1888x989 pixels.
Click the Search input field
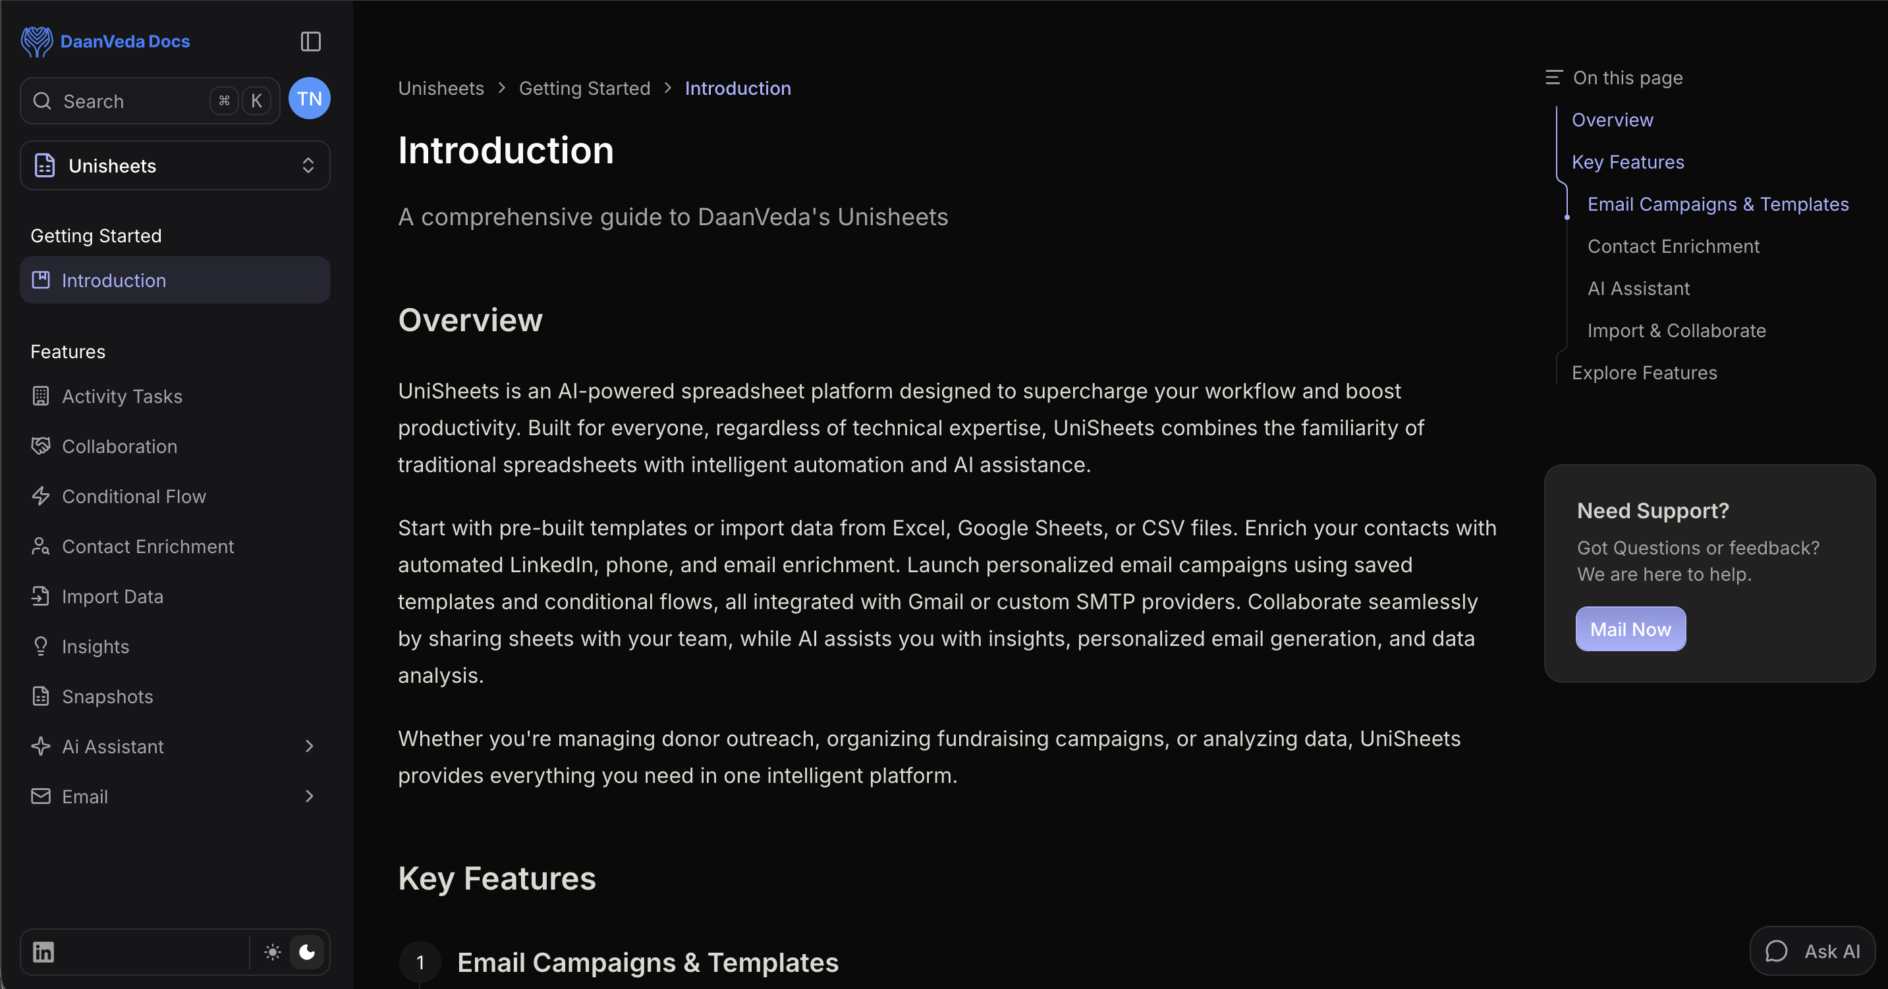pos(132,101)
